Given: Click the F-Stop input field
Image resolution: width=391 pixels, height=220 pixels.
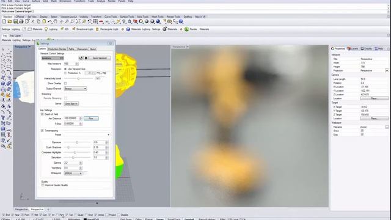Looking at the screenshot, I should (x=71, y=123).
